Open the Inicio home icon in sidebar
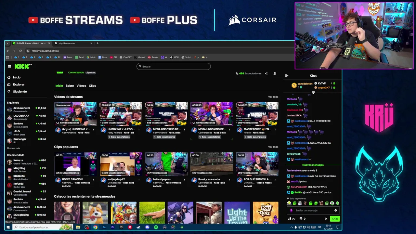416x234 pixels. (9, 77)
